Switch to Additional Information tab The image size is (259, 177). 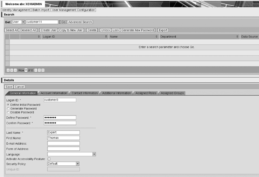click(x=117, y=93)
